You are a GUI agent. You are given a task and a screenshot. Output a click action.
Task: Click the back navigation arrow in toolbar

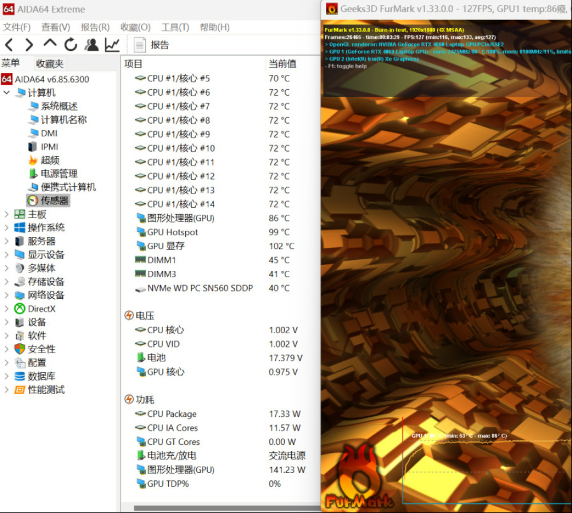click(9, 45)
